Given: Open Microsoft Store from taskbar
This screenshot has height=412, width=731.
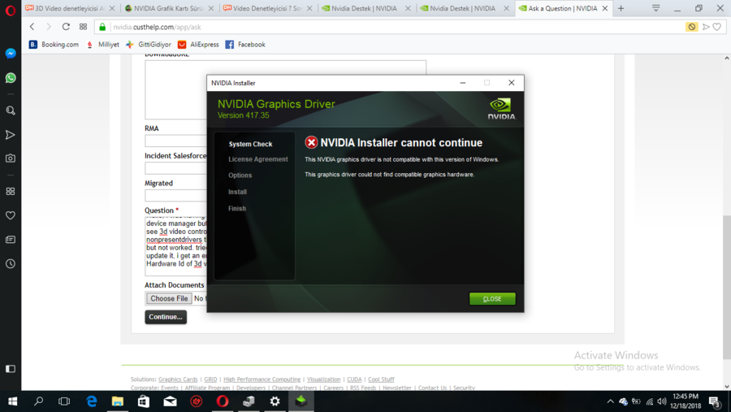Looking at the screenshot, I should (x=144, y=401).
